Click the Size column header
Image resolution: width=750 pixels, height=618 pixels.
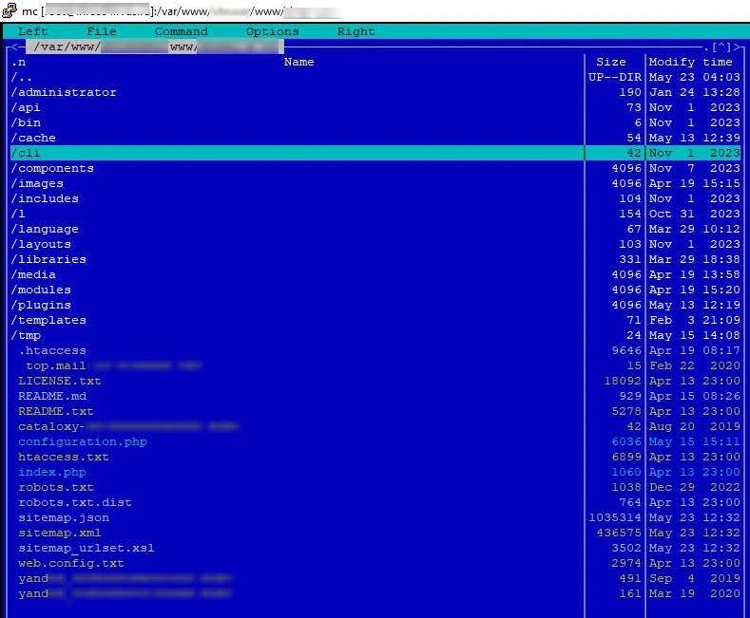pyautogui.click(x=611, y=62)
